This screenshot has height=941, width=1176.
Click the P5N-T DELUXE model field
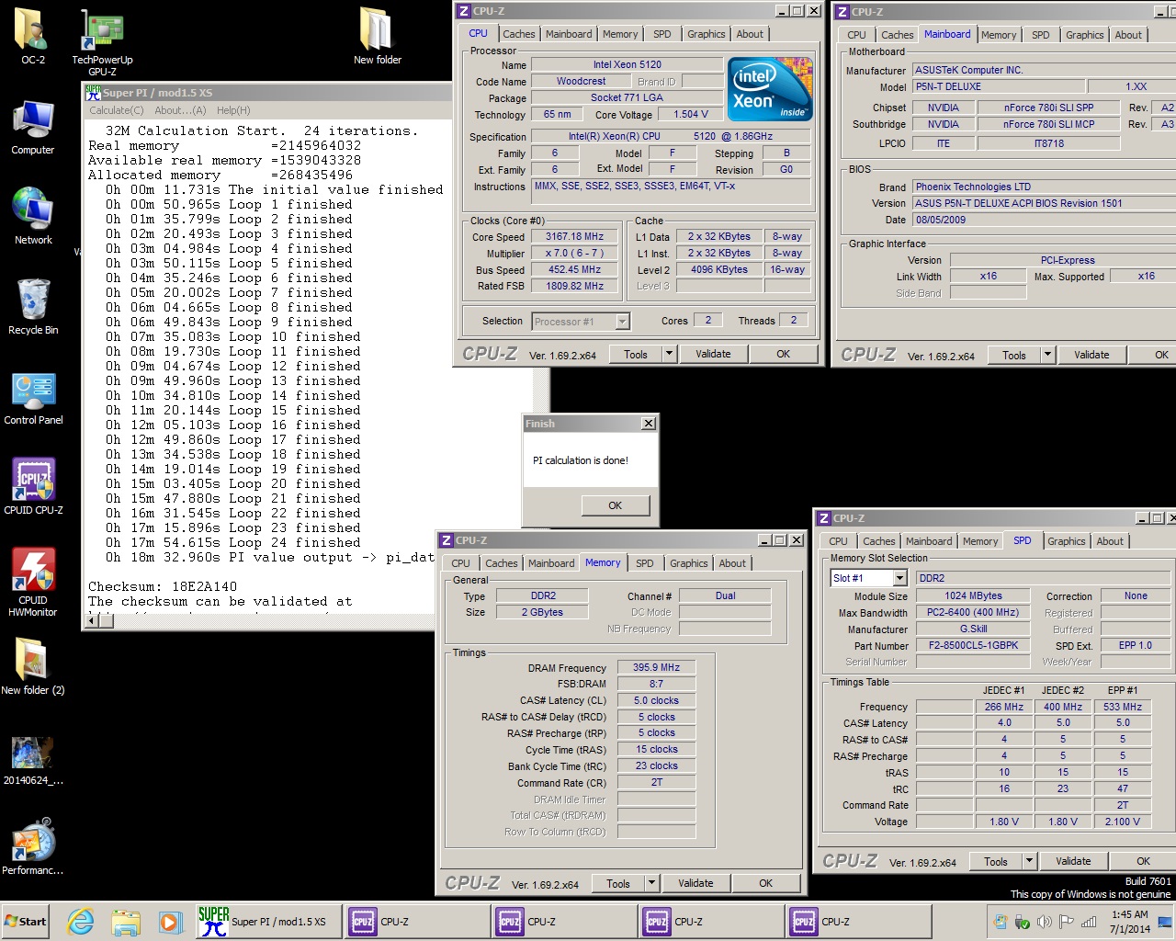pos(998,86)
